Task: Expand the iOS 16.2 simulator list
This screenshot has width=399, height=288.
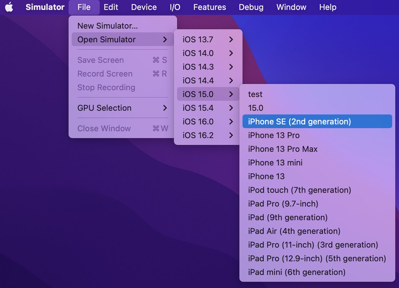Action: [208, 135]
